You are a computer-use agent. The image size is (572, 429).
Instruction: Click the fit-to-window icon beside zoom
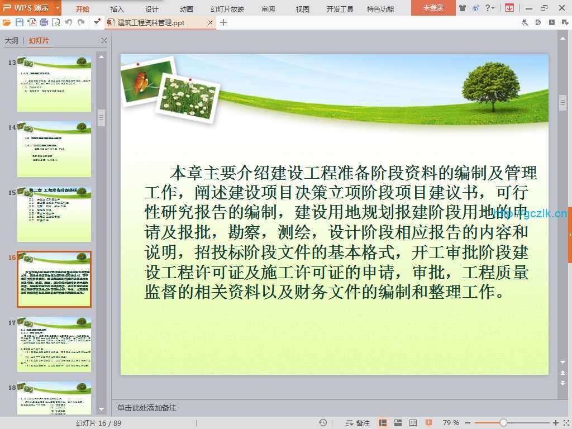pyautogui.click(x=565, y=423)
